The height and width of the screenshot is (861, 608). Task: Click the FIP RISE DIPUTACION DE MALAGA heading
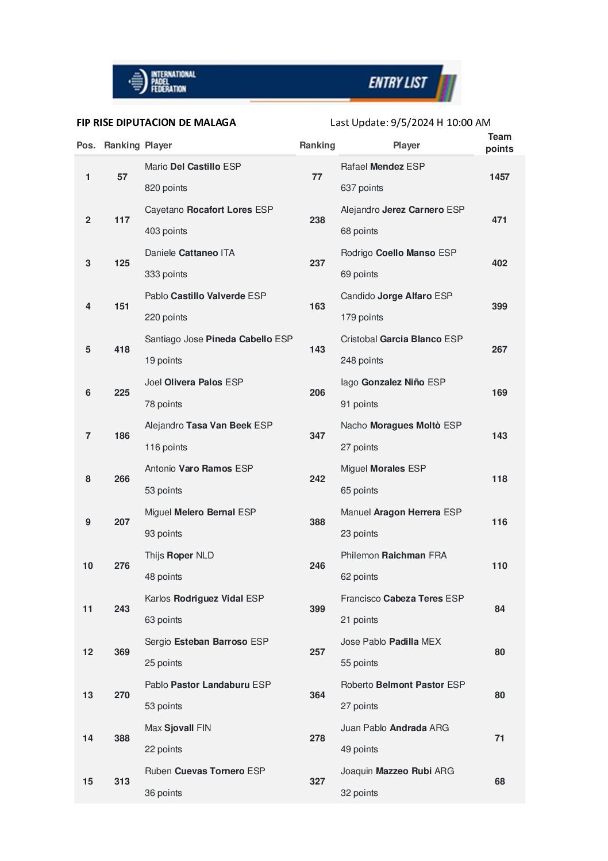click(156, 123)
